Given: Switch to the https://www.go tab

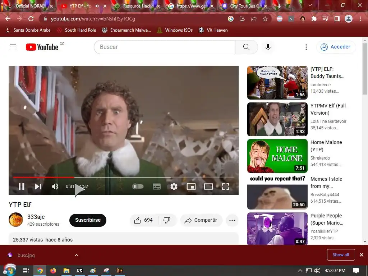Looking at the screenshot, I should pyautogui.click(x=190, y=6).
